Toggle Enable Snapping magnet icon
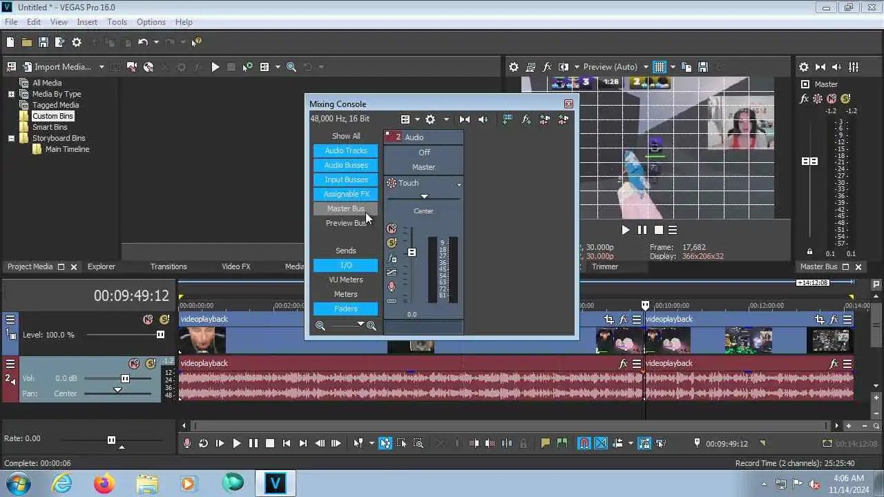Image resolution: width=884 pixels, height=497 pixels. click(x=584, y=444)
